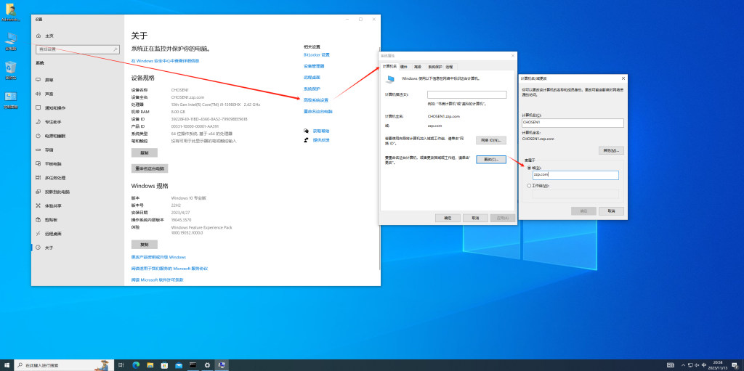Click the 重命名这台电脑 button
The image size is (744, 371).
[150, 168]
